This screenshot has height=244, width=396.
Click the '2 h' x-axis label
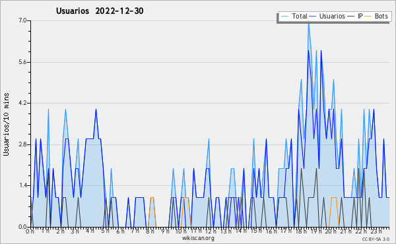click(x=60, y=231)
